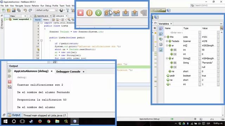The image size is (225, 126).
Task: Click Open Project toolbar icon
Action: (14, 10)
